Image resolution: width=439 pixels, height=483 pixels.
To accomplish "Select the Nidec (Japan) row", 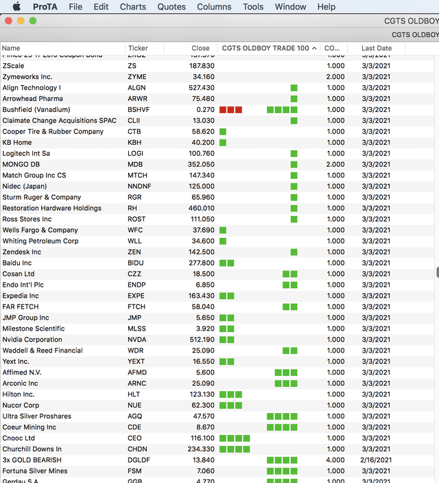I will [217, 186].
